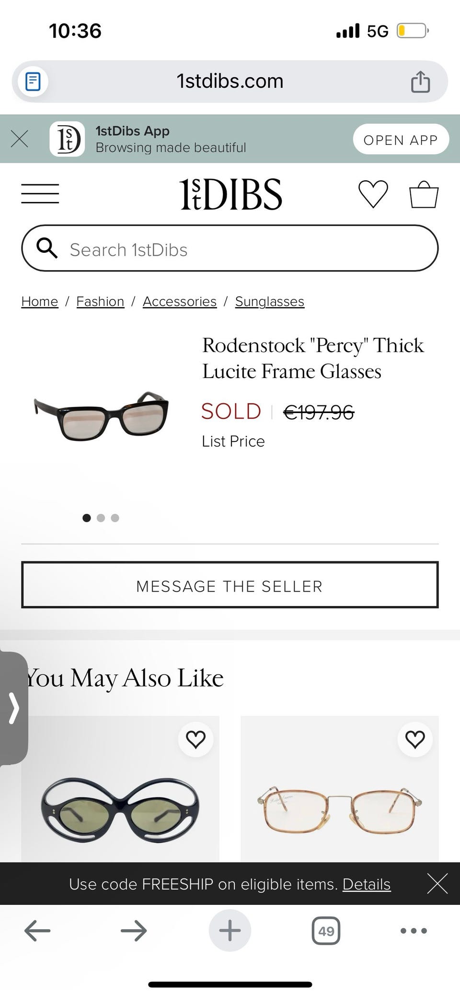Favorite the black oval sunglasses item

point(195,739)
